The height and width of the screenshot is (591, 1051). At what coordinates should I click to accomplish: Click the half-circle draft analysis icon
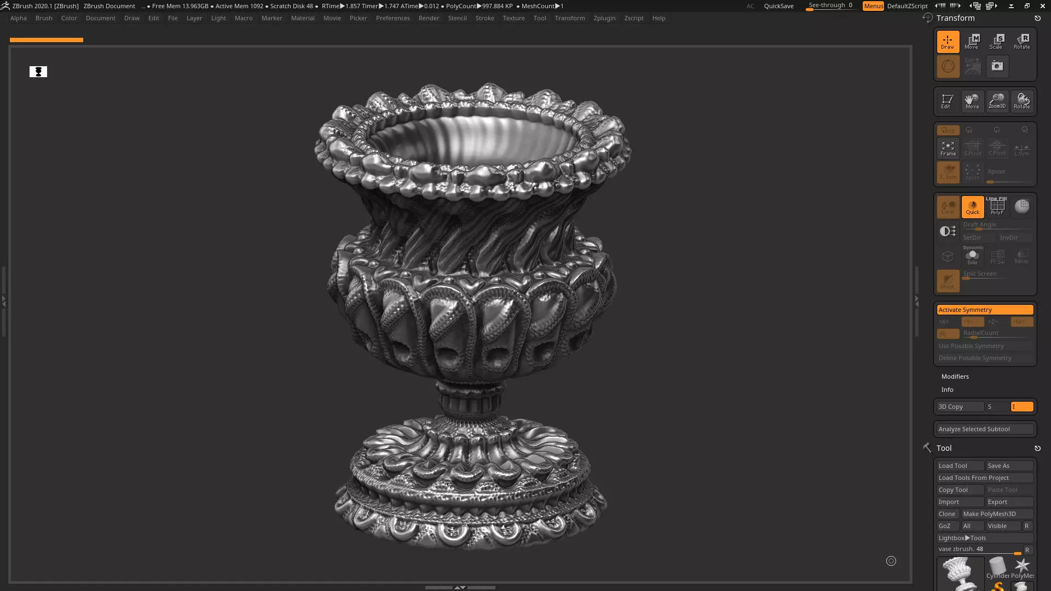pos(948,231)
